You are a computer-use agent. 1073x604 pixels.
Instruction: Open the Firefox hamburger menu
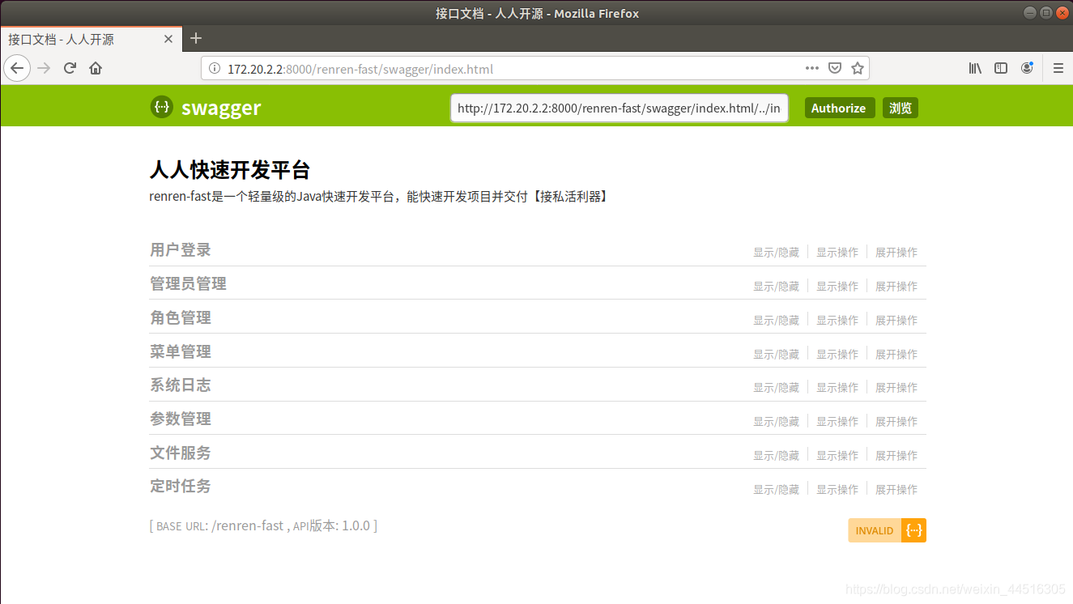(x=1058, y=69)
